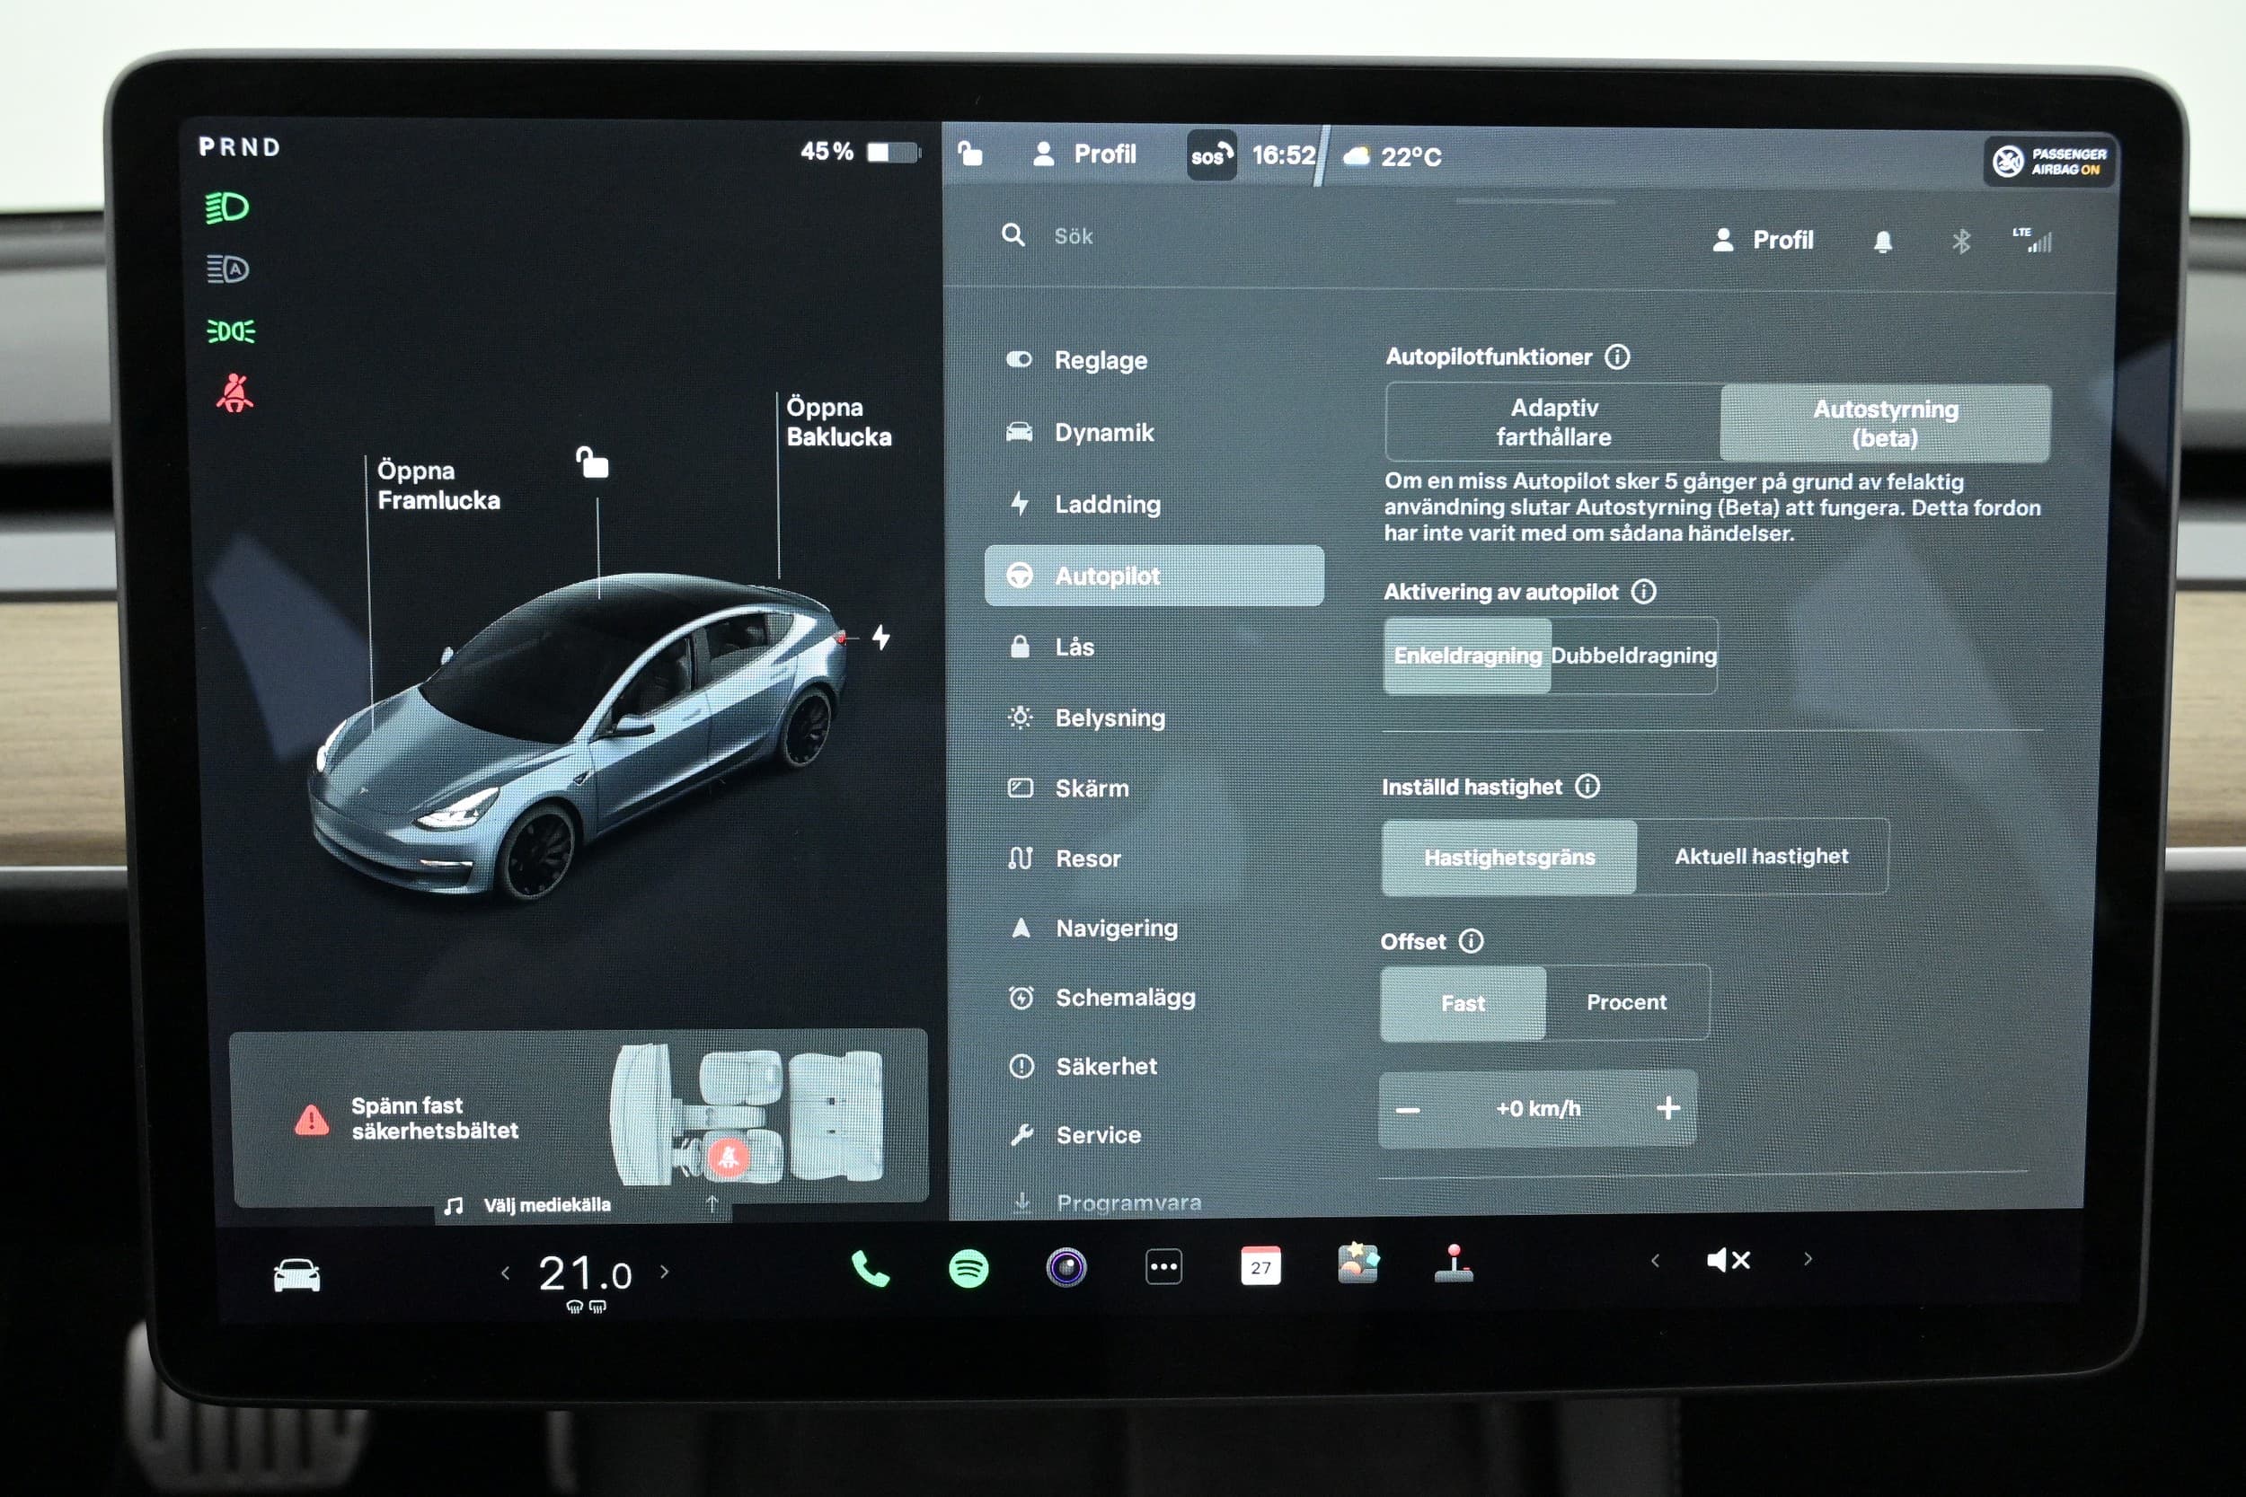This screenshot has width=2246, height=1497.
Task: Tap the 21.0 cabin temperature value
Action: pyautogui.click(x=585, y=1273)
